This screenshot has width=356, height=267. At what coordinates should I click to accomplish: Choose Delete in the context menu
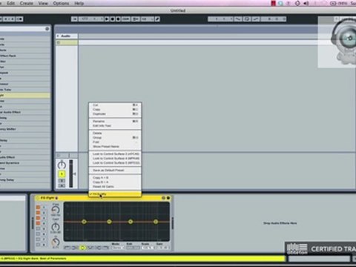[x=115, y=133]
